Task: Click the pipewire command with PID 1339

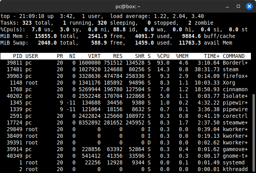Action: [235, 110]
